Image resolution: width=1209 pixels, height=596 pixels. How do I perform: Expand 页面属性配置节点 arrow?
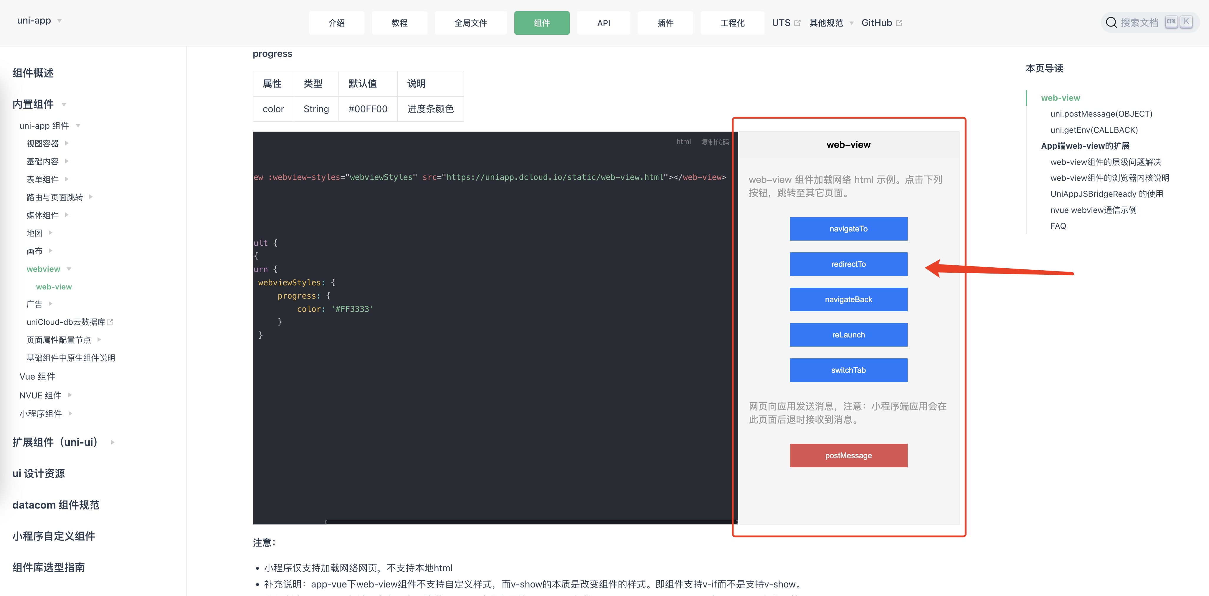pyautogui.click(x=99, y=339)
